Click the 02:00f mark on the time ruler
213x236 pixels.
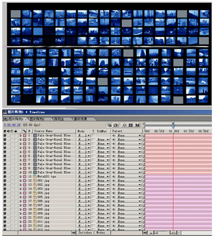pyautogui.click(x=203, y=131)
